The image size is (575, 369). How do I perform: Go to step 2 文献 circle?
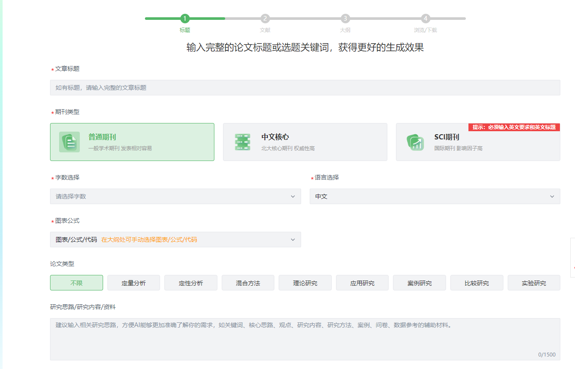pos(265,19)
